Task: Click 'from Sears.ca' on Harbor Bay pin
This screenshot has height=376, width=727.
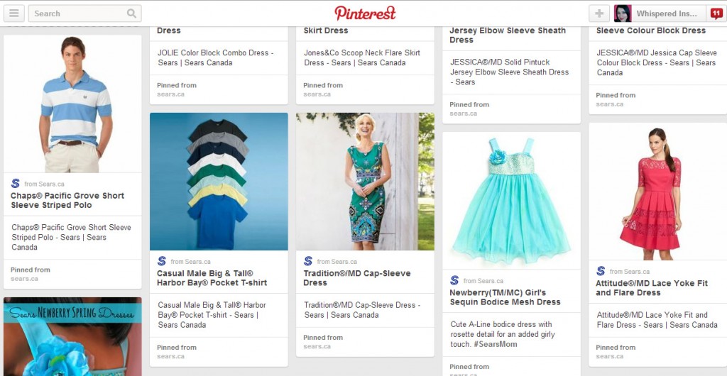Action: point(190,262)
